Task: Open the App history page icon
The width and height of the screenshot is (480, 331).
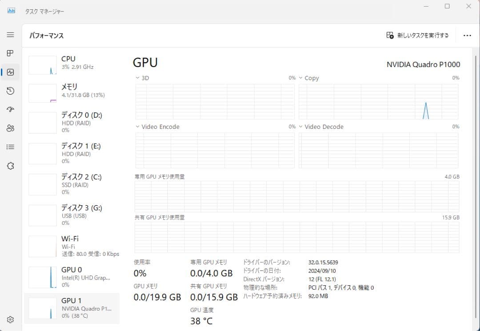Action: tap(11, 91)
